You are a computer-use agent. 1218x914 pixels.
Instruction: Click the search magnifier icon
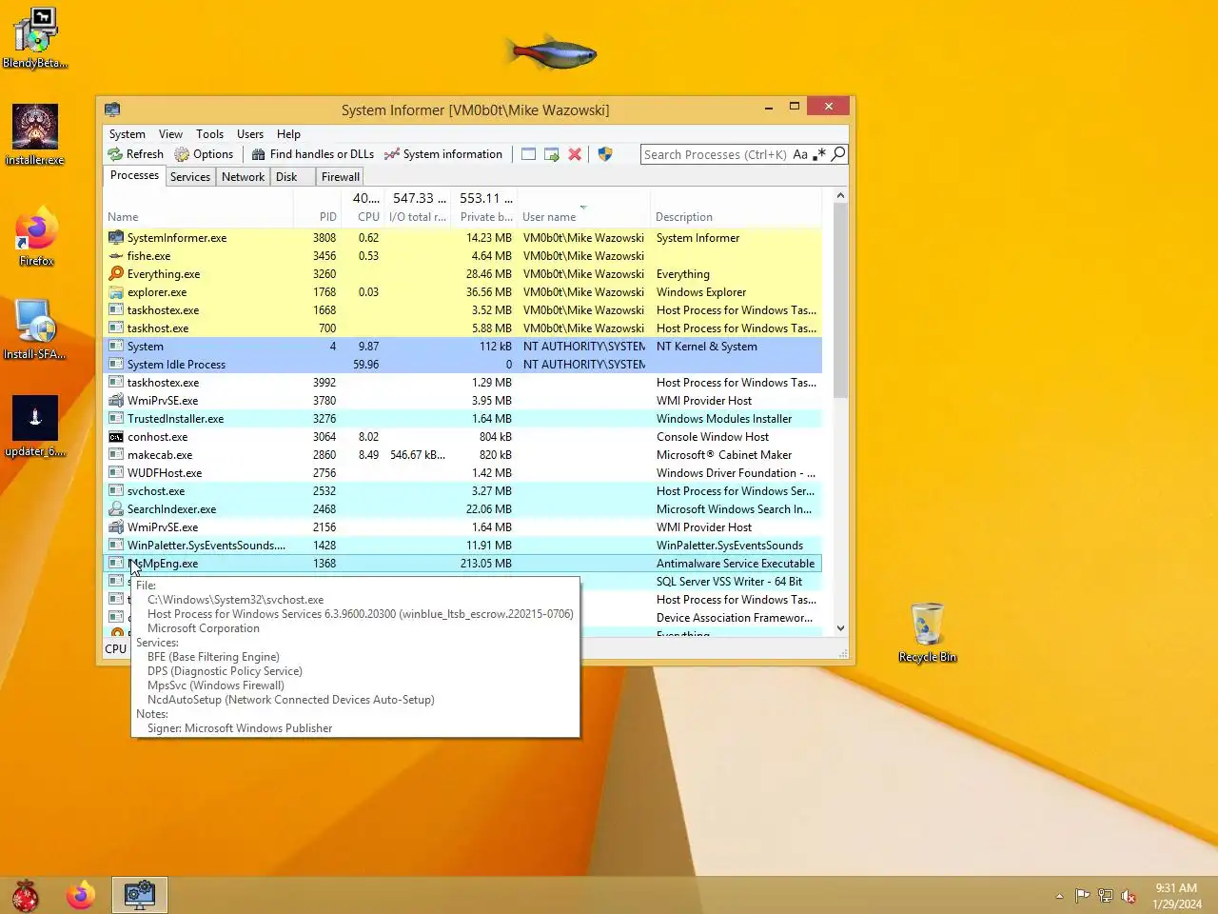[x=837, y=154]
